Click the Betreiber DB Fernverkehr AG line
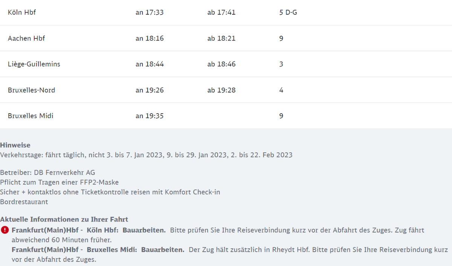This screenshot has width=452, height=266. pyautogui.click(x=47, y=172)
